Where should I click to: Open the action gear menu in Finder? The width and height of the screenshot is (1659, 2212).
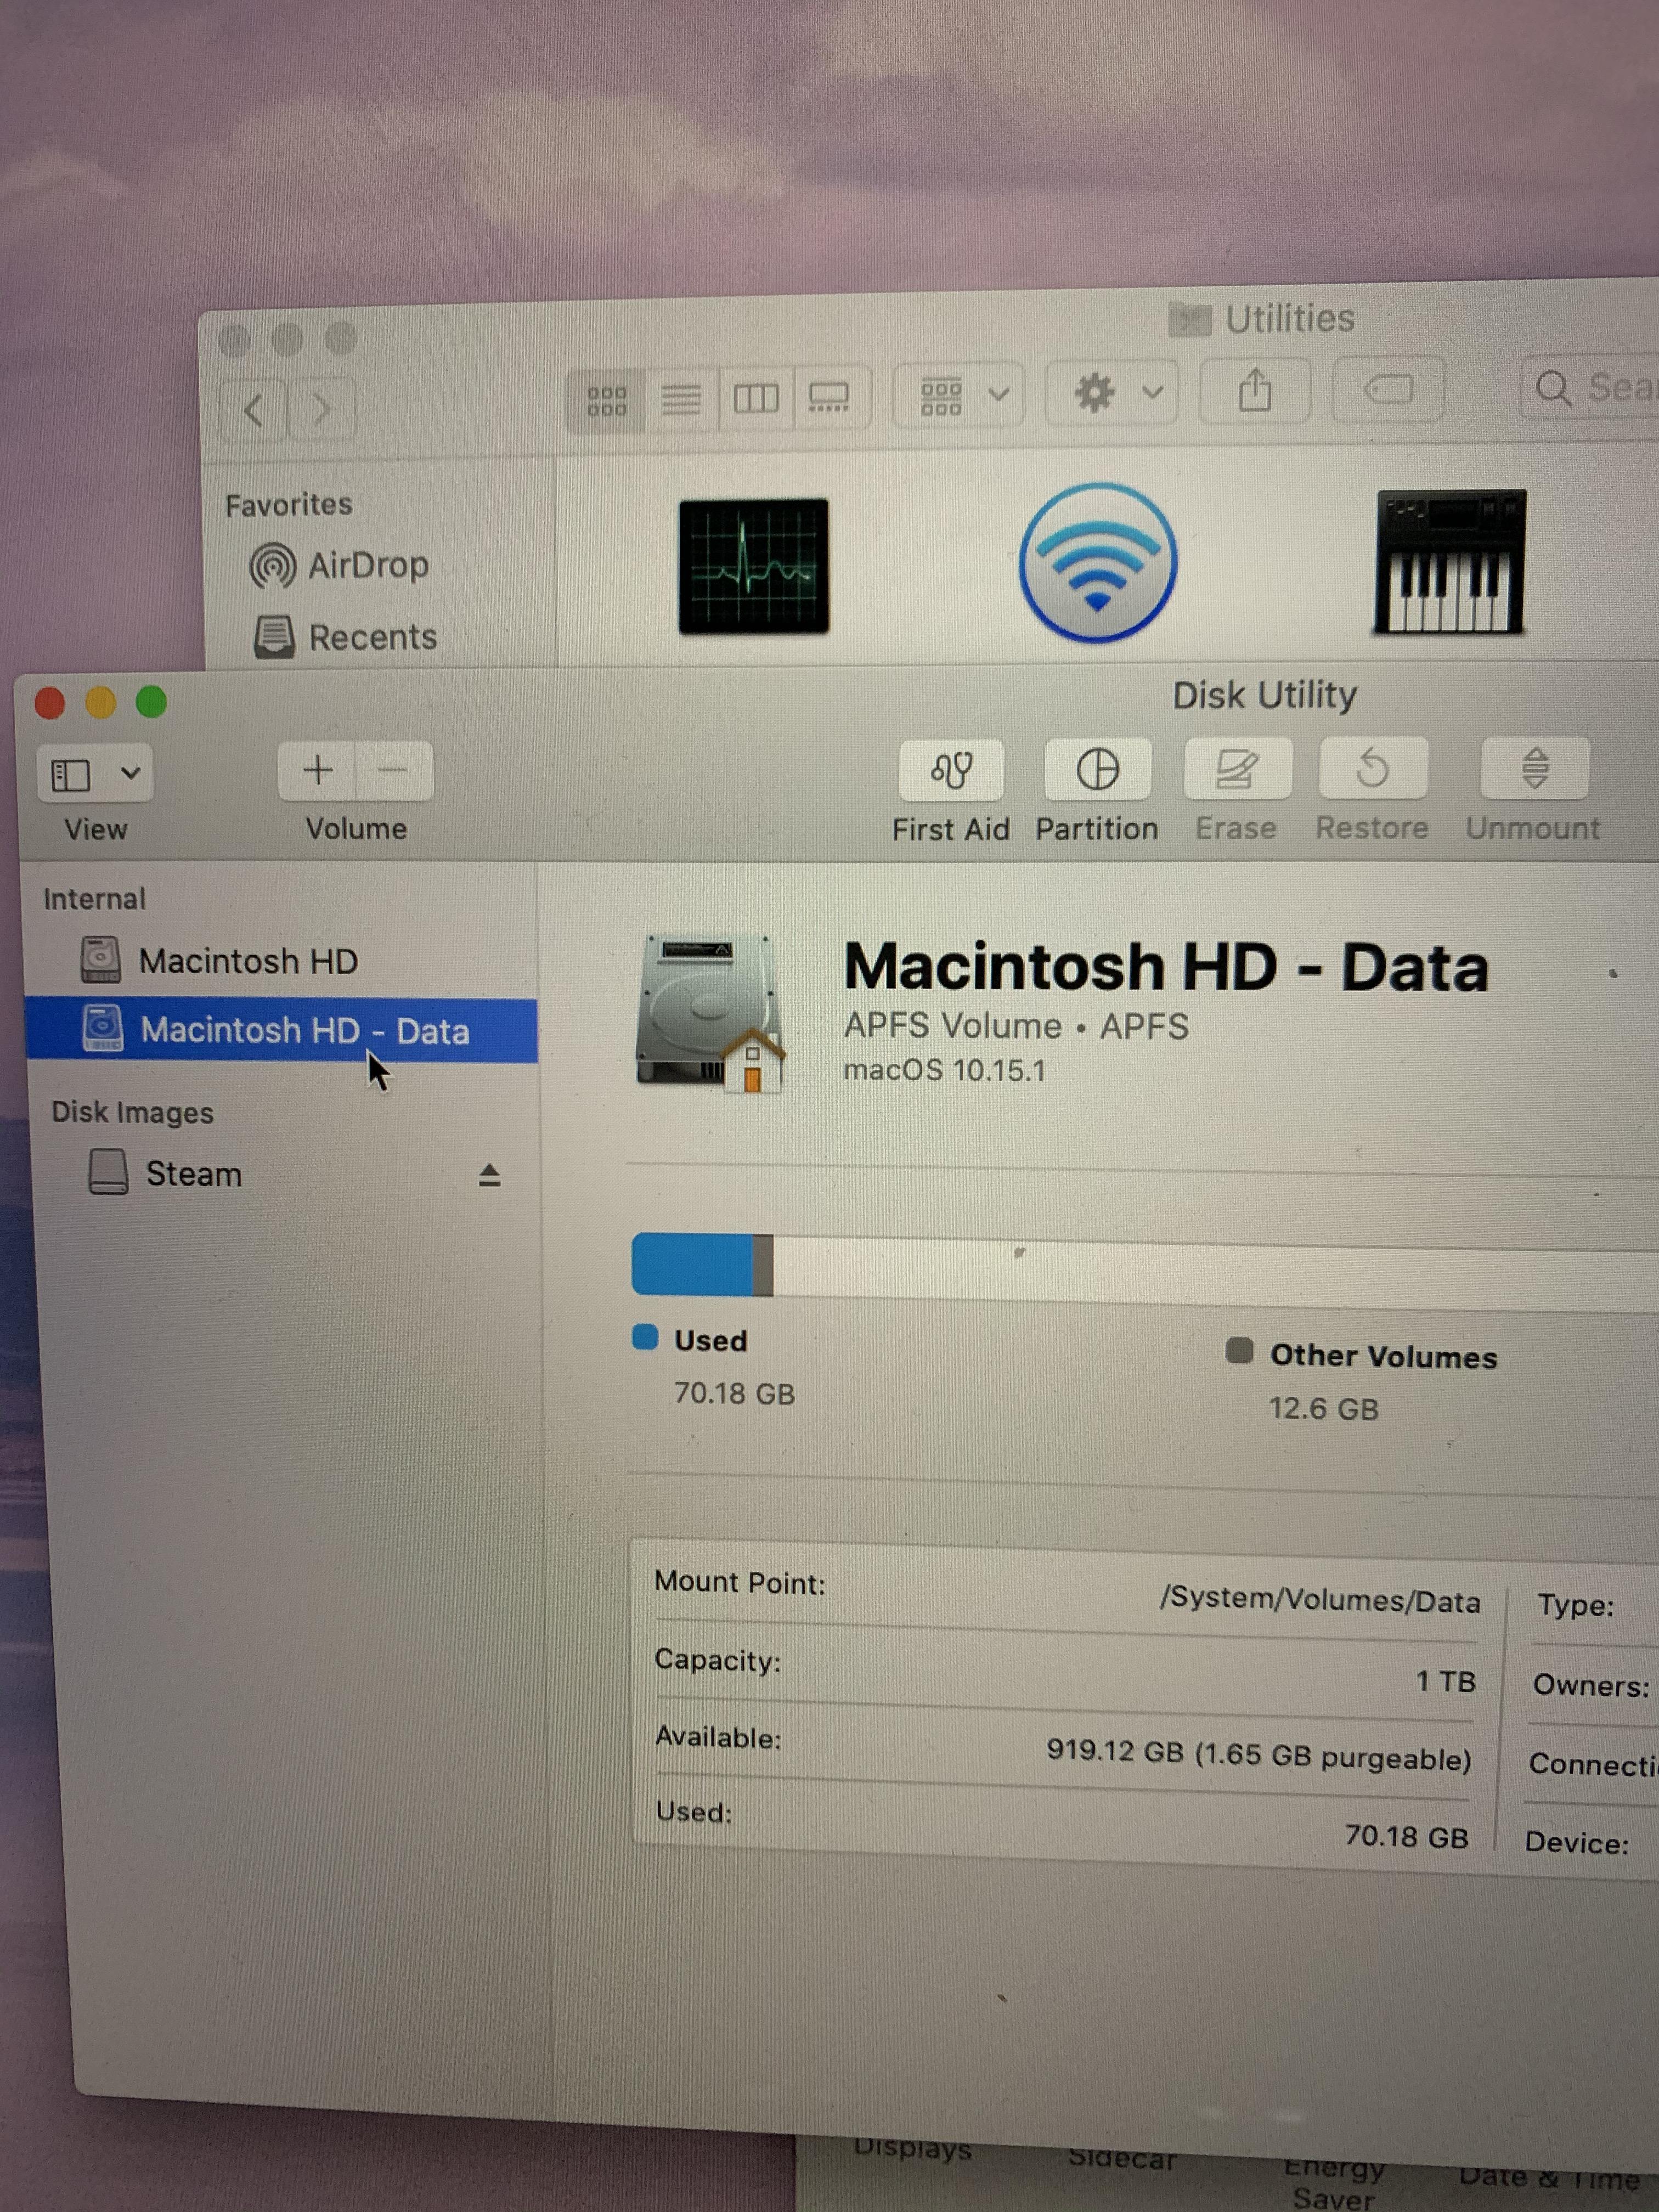tap(1110, 393)
